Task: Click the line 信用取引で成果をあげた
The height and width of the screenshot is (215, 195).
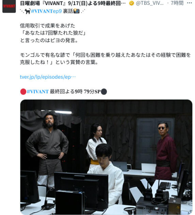Action: click(47, 26)
